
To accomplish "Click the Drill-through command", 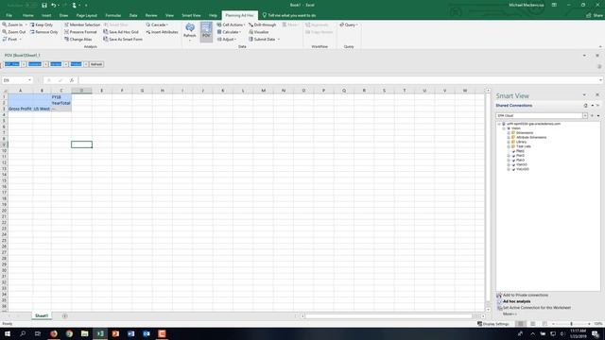I will [263, 25].
